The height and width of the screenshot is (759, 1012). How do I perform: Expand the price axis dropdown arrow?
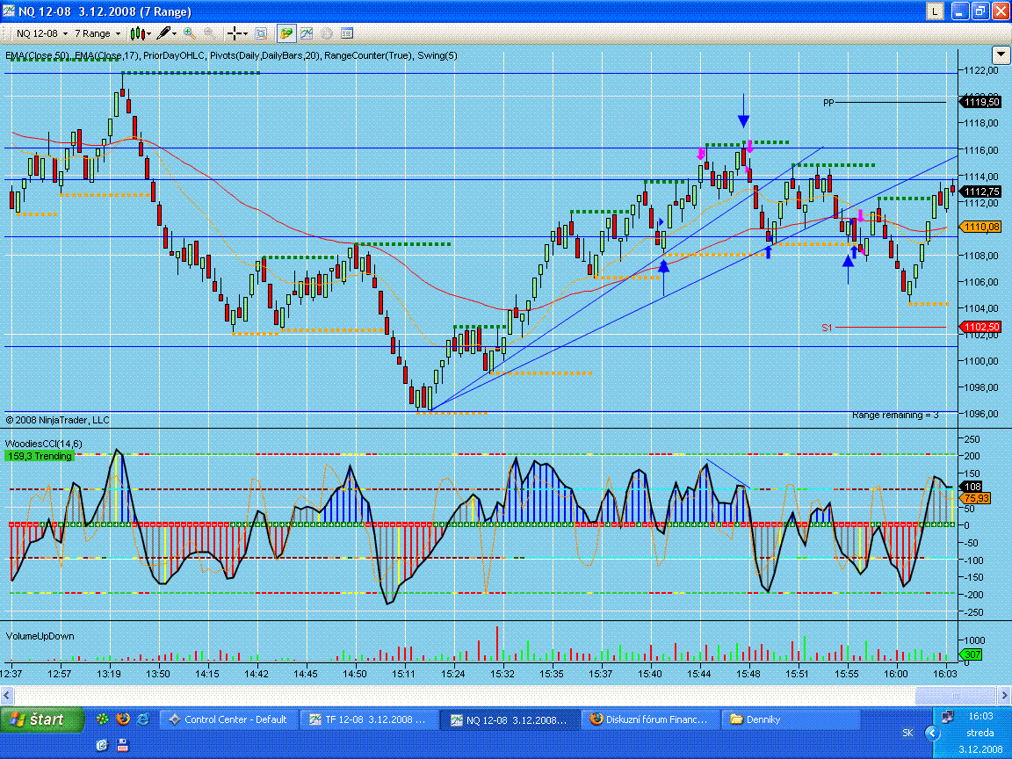[1000, 54]
